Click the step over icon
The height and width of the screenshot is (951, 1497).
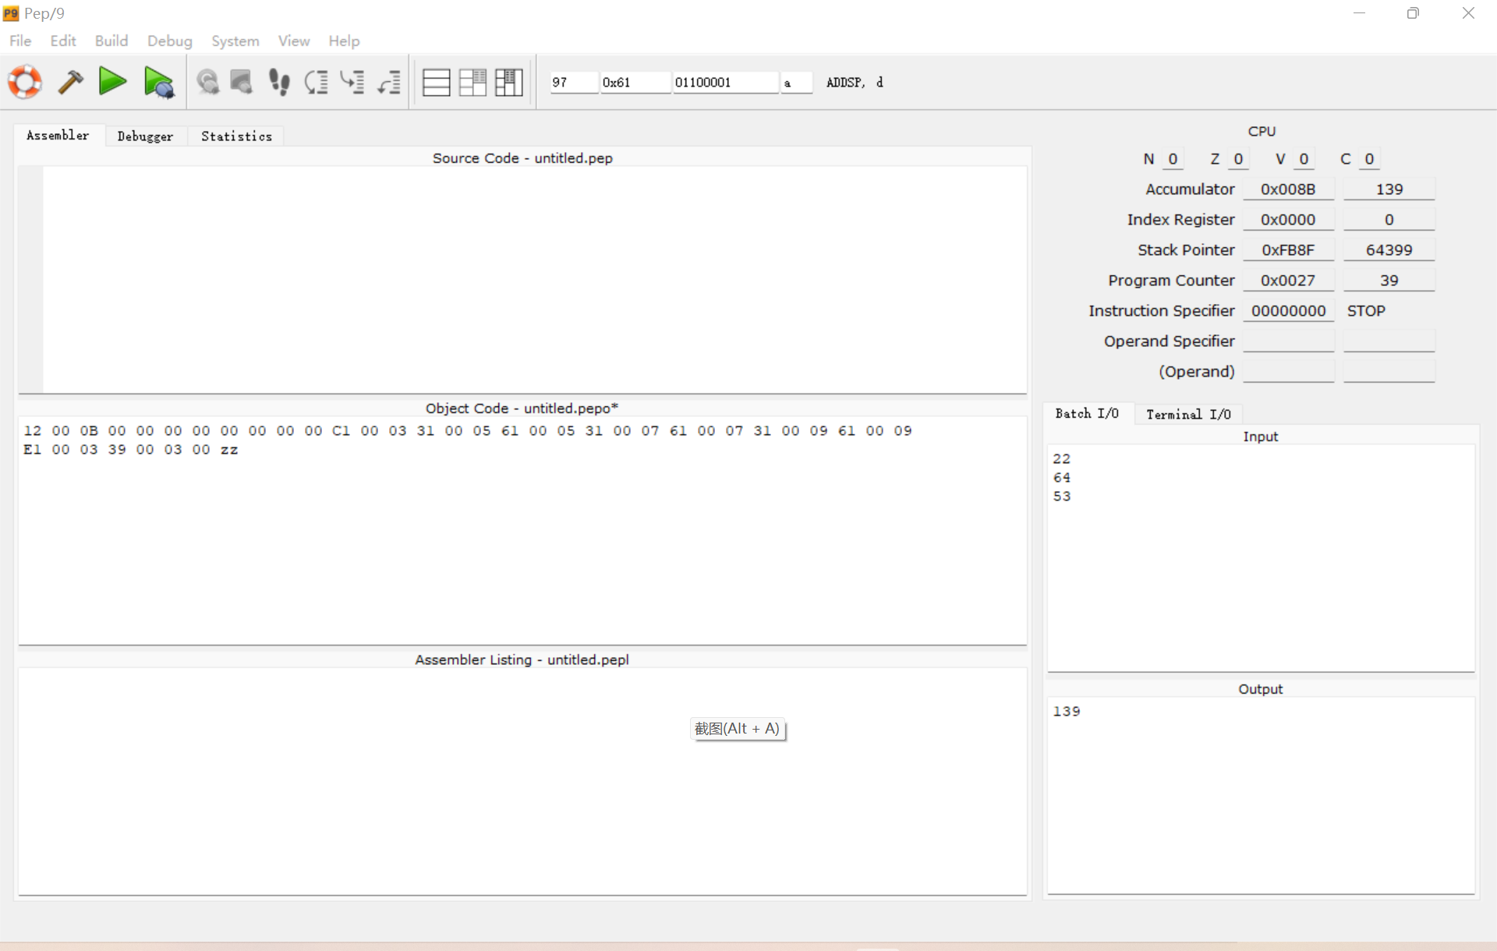[x=317, y=82]
